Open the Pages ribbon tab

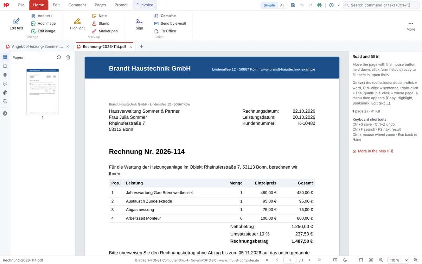tap(100, 5)
